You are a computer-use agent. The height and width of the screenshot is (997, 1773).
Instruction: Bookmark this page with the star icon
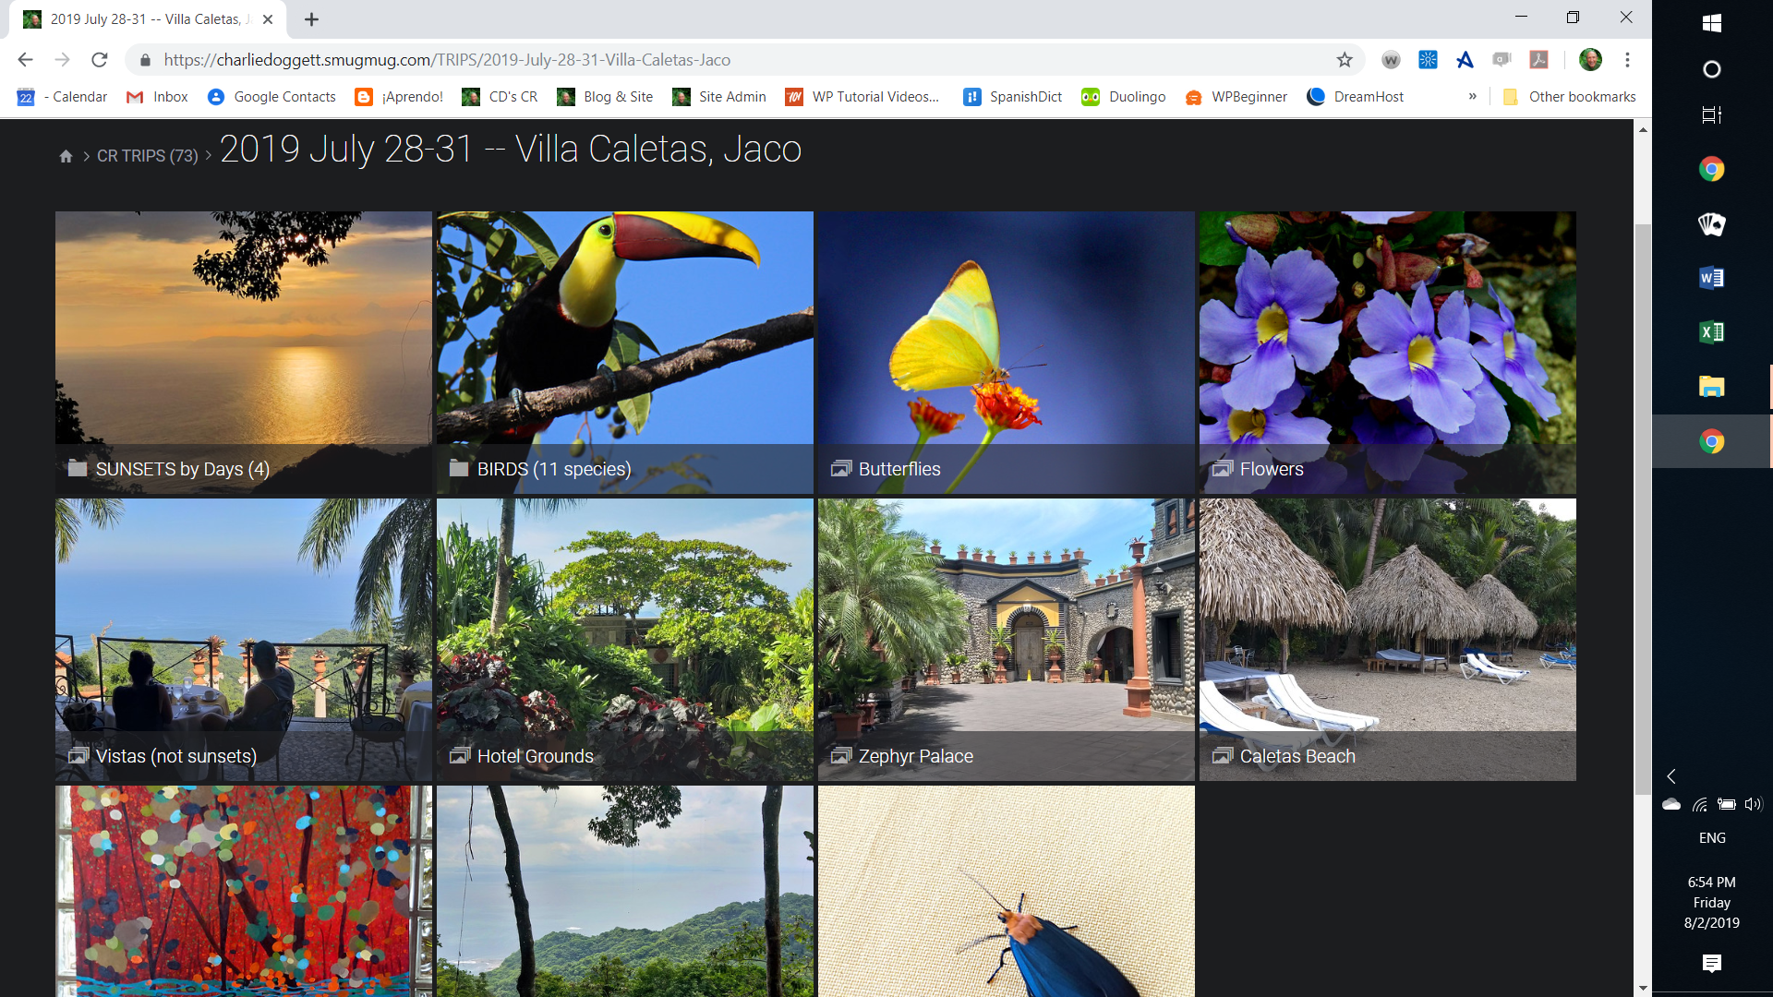[1345, 60]
